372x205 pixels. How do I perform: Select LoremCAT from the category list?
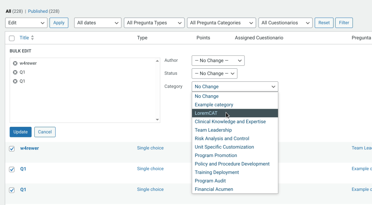[x=206, y=113]
